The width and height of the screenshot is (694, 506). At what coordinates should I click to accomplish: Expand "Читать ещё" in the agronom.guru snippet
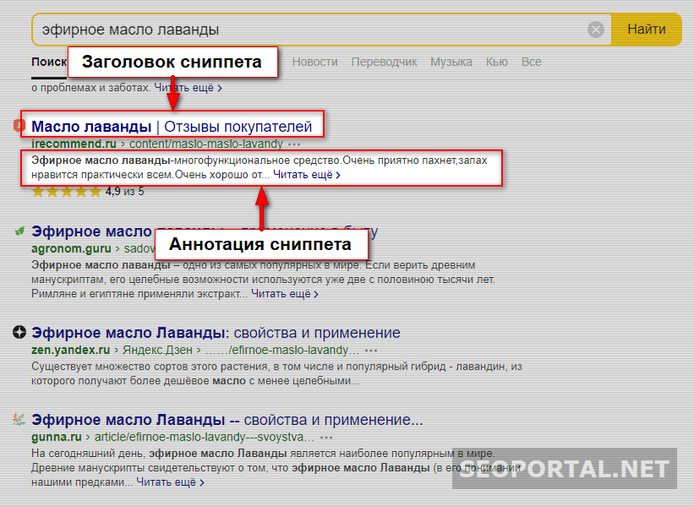[284, 294]
